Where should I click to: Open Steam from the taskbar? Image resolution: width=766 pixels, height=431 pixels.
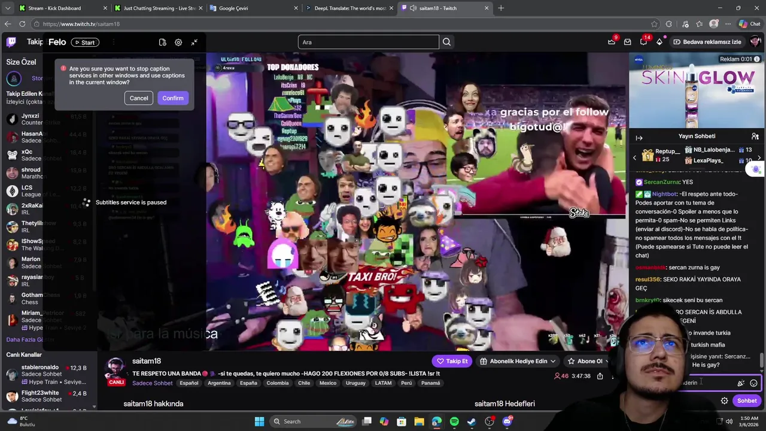(472, 421)
